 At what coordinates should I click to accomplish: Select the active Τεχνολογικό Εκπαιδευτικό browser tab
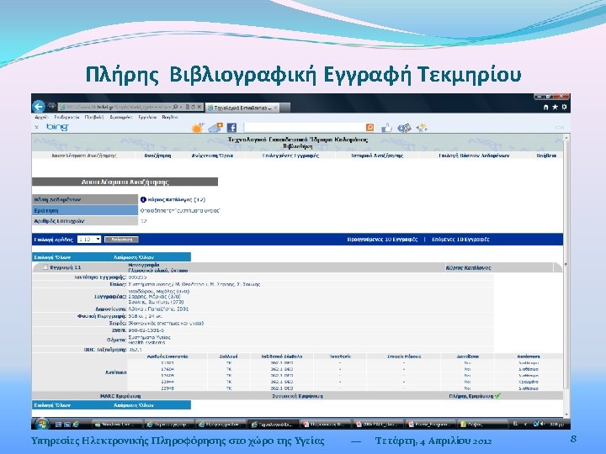point(242,108)
